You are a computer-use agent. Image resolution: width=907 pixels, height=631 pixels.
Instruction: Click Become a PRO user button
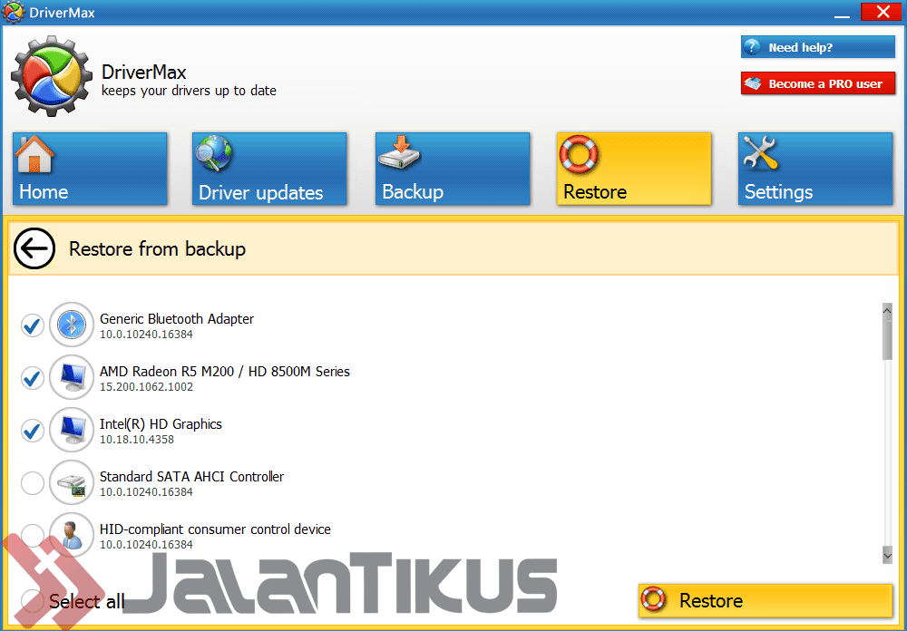click(818, 84)
